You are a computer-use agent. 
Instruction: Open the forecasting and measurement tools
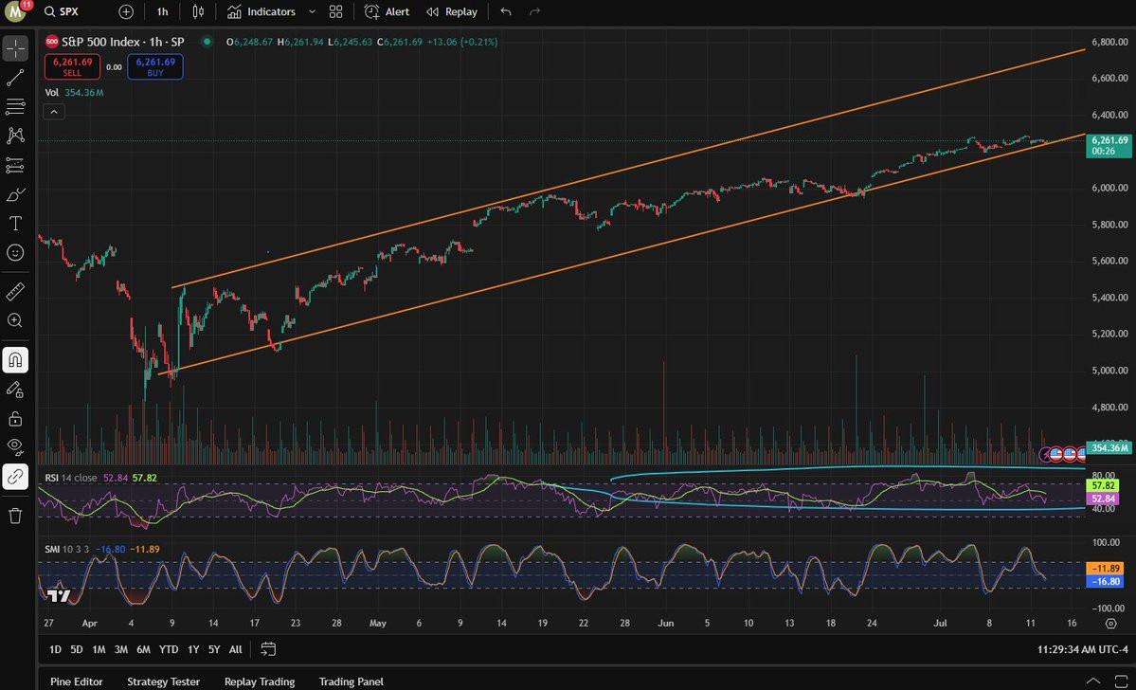click(x=15, y=165)
